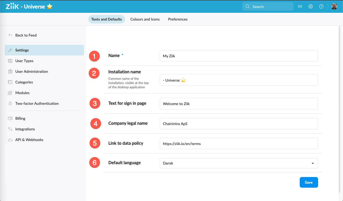Open the Preferences tab
The width and height of the screenshot is (343, 201).
tap(178, 19)
